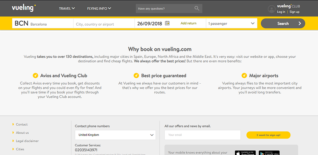Click the yellow arrow beside Contact
Image resolution: width=318 pixels, height=155 pixels.
click(13, 124)
